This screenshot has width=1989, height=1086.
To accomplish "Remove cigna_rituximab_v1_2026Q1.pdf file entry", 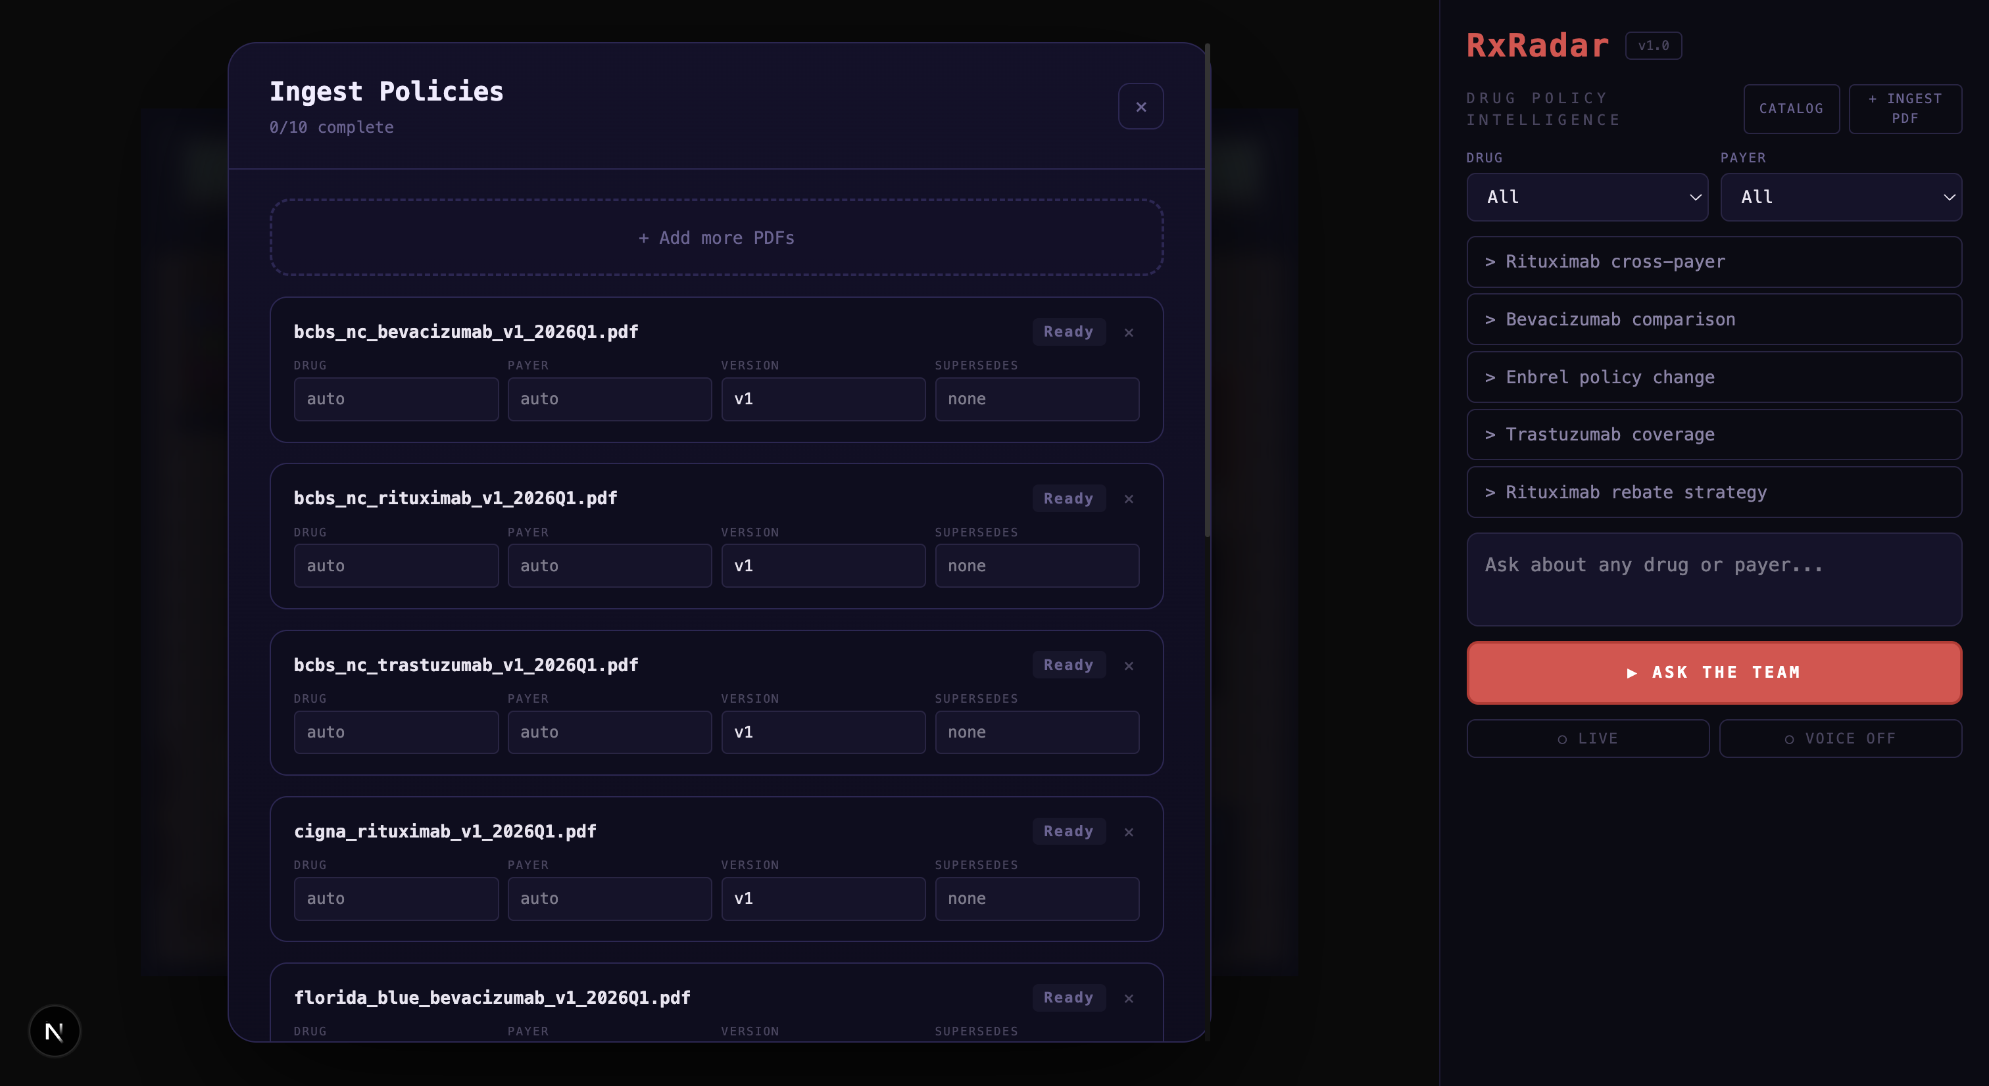I will tap(1128, 832).
